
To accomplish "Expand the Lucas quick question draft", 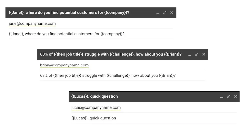I will point(229,96).
